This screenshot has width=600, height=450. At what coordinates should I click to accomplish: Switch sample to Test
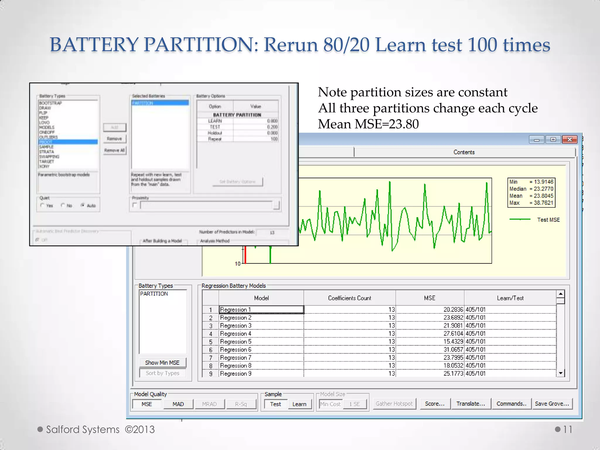click(x=275, y=404)
